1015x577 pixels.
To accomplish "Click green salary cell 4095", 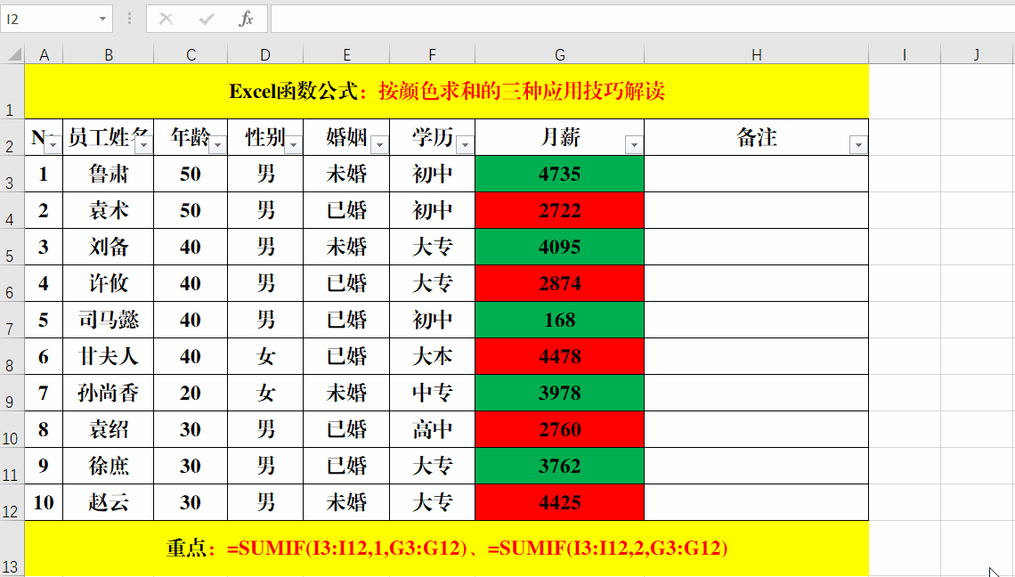I will click(560, 247).
